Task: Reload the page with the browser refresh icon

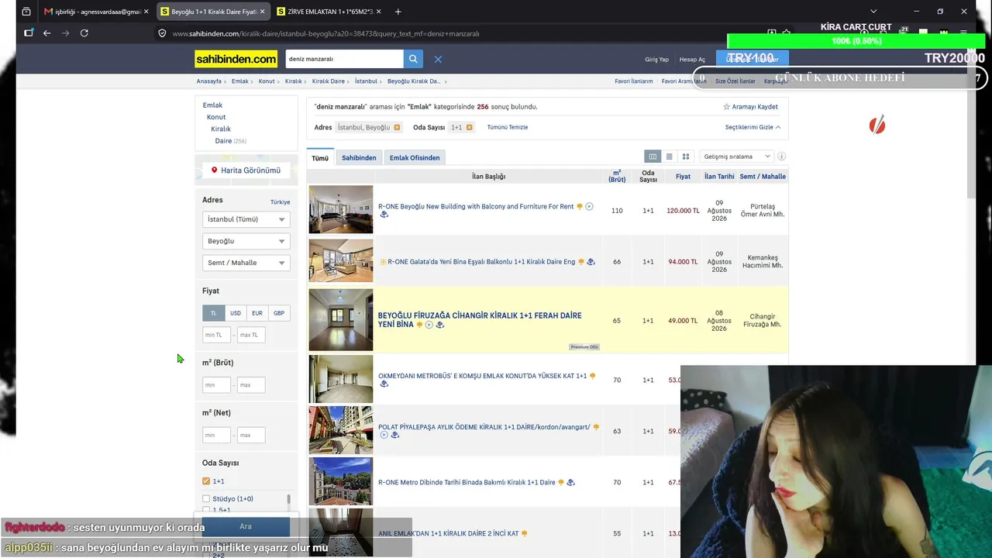Action: pyautogui.click(x=84, y=33)
